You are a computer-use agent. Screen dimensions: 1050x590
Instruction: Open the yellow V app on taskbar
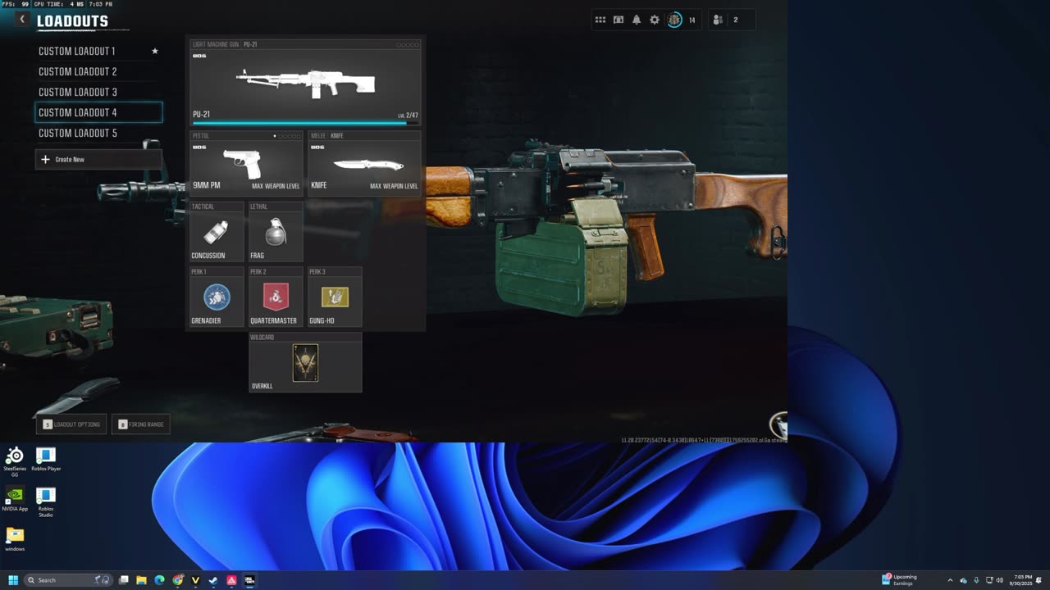point(195,580)
